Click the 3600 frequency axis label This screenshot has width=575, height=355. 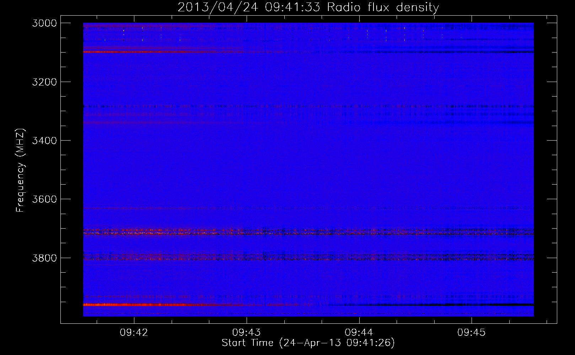point(44,199)
